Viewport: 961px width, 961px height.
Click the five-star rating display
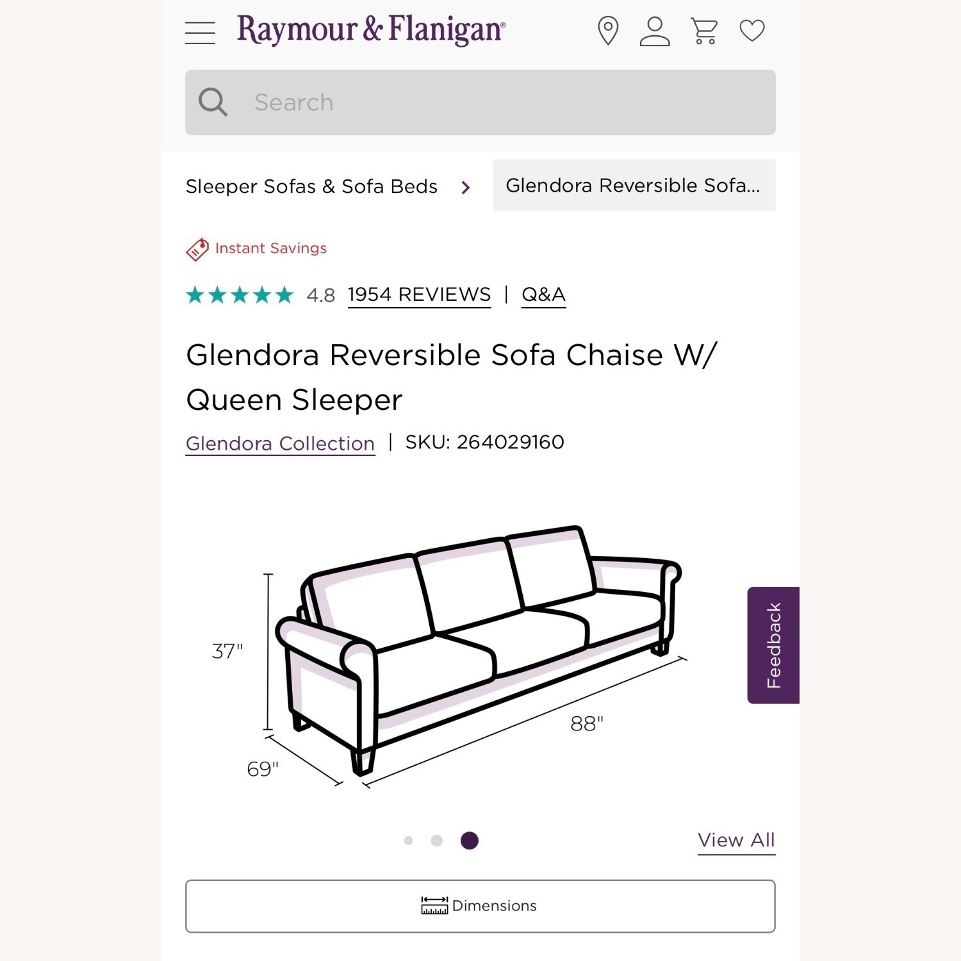tap(238, 295)
